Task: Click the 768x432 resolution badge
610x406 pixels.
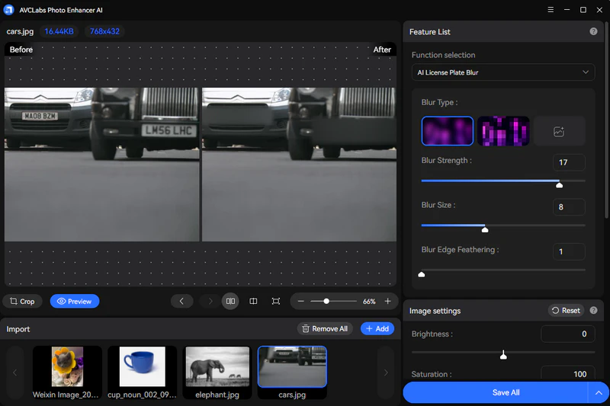Action: click(x=104, y=31)
